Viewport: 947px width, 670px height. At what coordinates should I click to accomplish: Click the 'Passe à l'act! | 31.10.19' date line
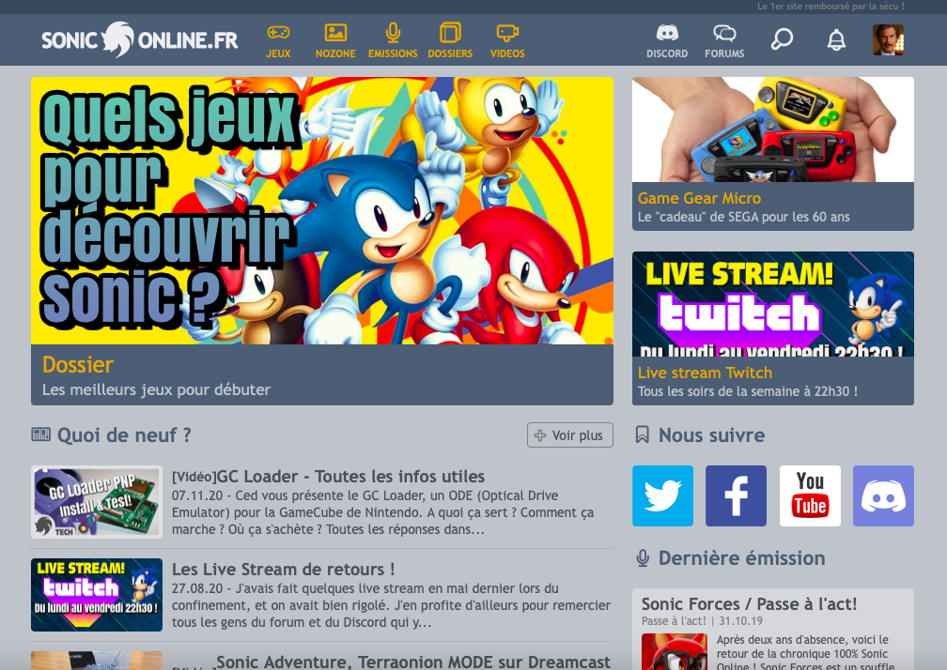pos(702,620)
